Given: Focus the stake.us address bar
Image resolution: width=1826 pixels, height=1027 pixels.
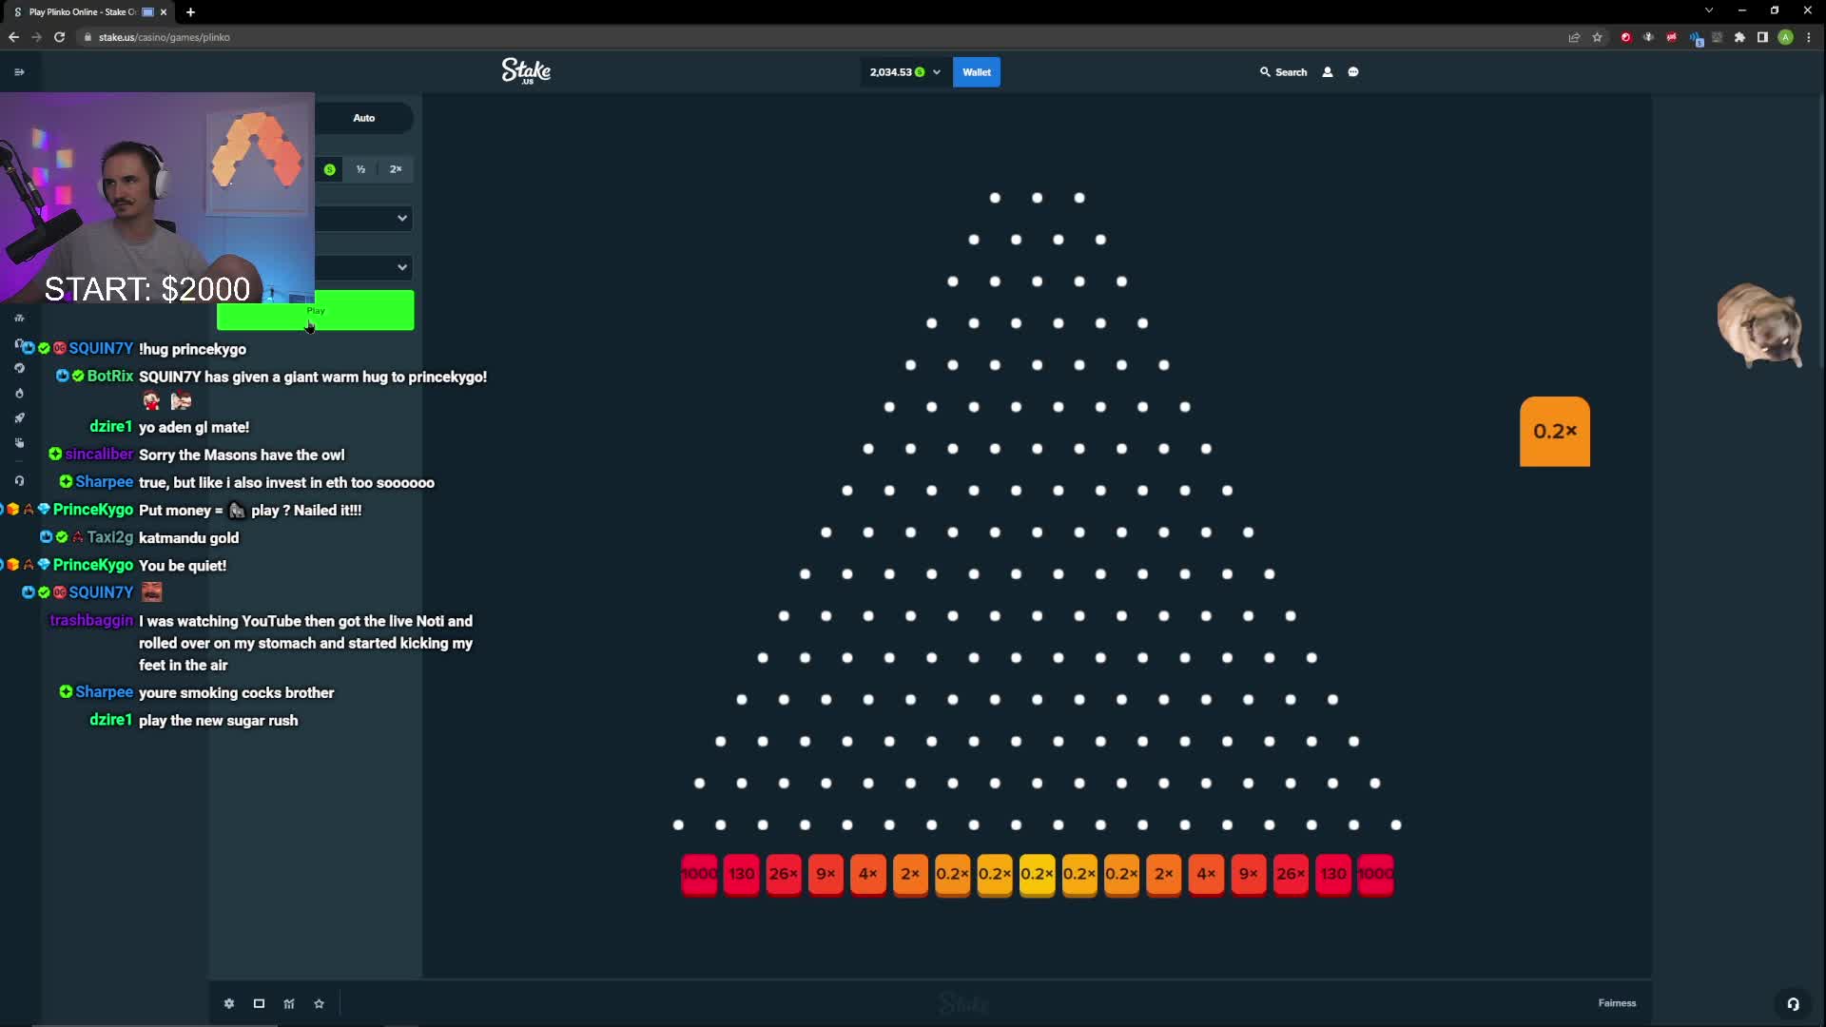Looking at the screenshot, I should coord(818,37).
